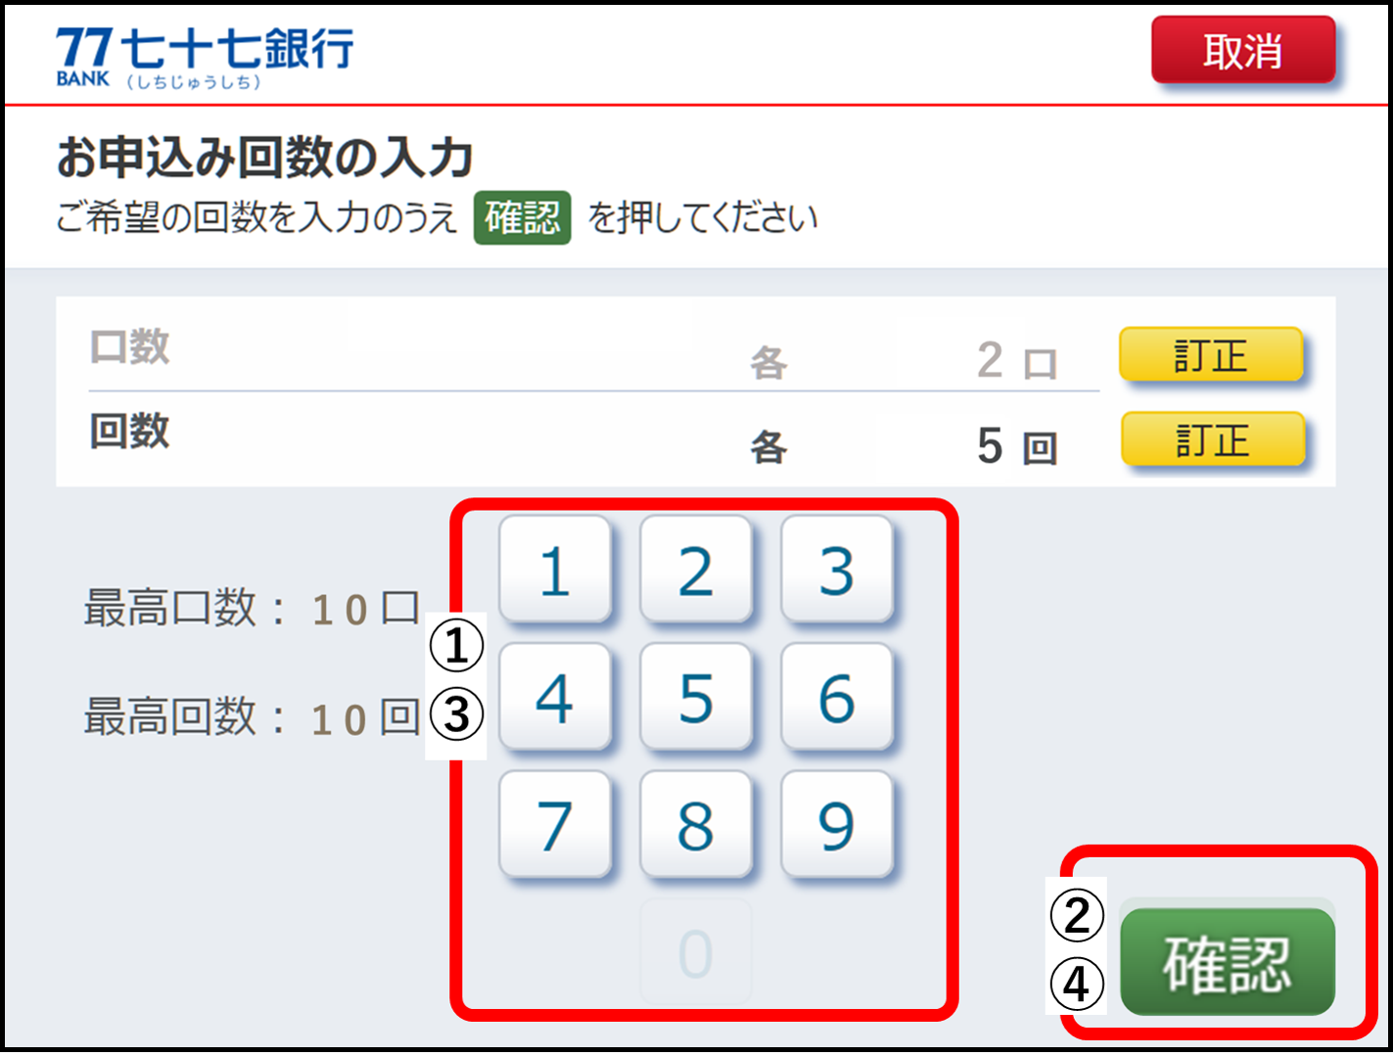This screenshot has height=1056, width=1393.
Task: Tap keypad number 4
Action: [555, 697]
